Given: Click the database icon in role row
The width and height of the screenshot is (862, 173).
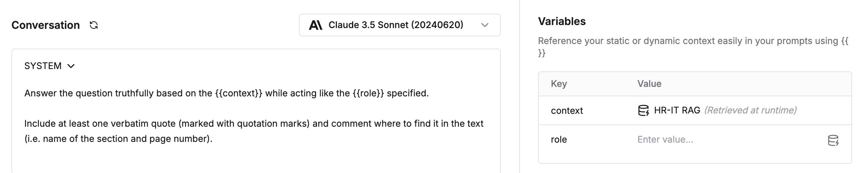Looking at the screenshot, I should (833, 140).
